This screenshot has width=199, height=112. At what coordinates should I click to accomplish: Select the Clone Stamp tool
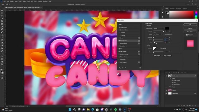(2, 35)
